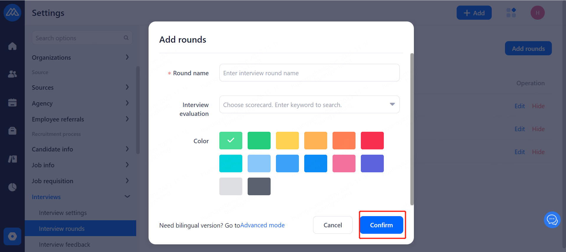Follow the Advanced mode link
This screenshot has width=566, height=252.
pyautogui.click(x=262, y=225)
